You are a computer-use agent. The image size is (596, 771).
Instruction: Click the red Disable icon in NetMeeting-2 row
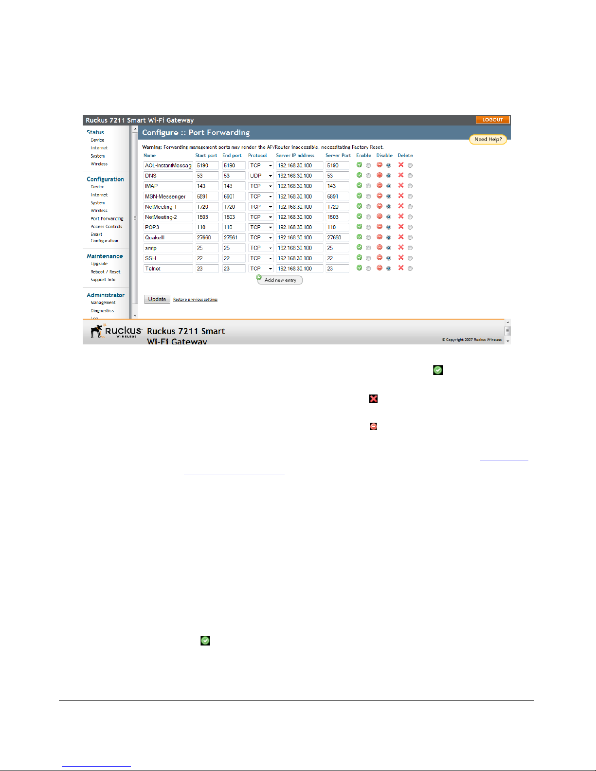pyautogui.click(x=379, y=216)
